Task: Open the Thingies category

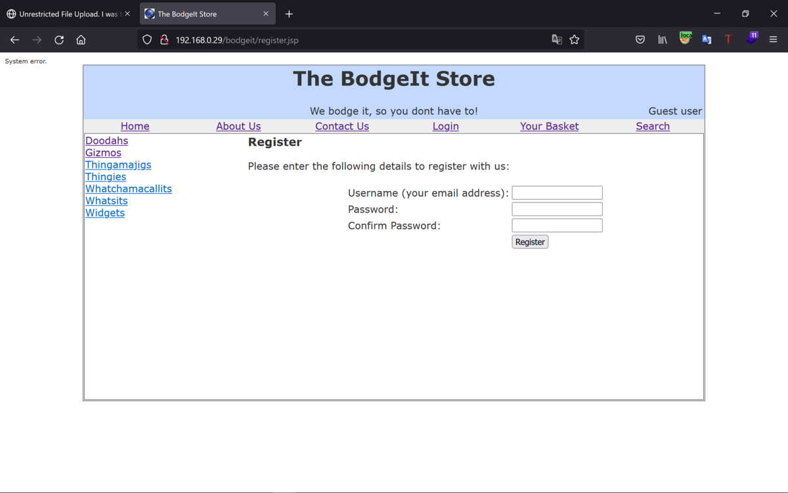Action: click(x=106, y=177)
